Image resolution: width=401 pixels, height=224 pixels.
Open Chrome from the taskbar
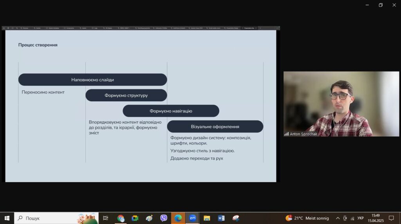point(121,218)
